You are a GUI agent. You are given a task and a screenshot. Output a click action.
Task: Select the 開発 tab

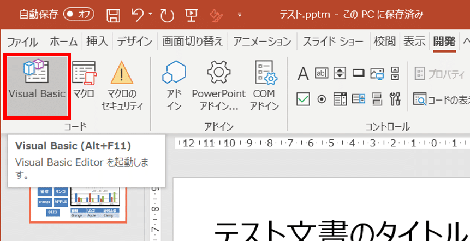444,42
